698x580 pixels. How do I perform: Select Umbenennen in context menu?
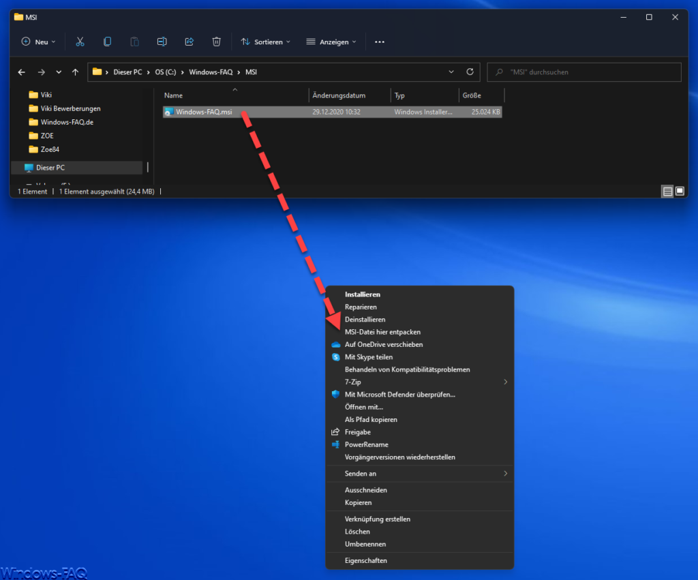click(x=420, y=544)
